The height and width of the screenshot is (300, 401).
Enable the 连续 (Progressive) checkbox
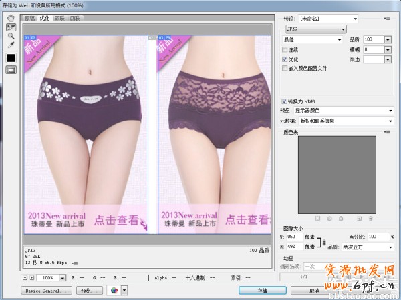pos(285,49)
